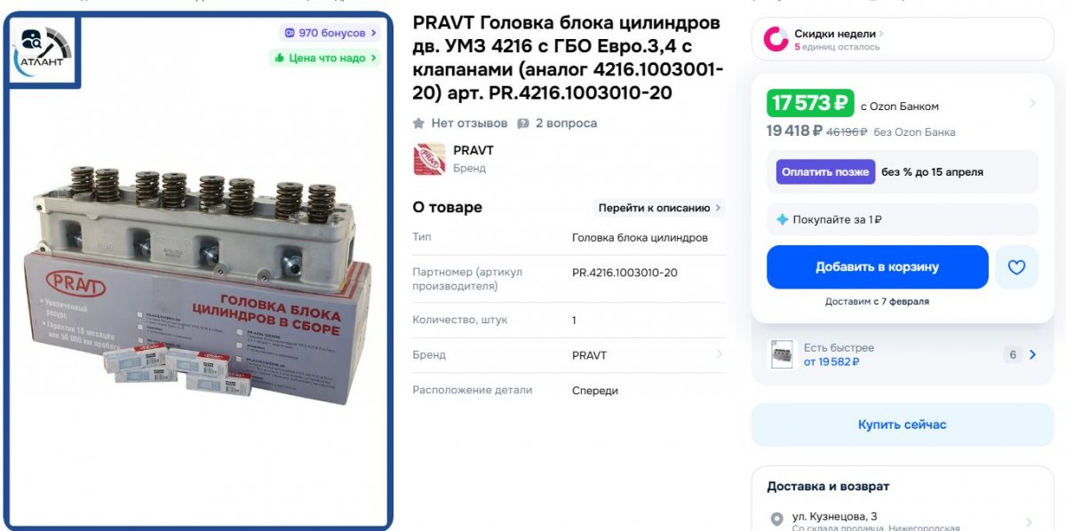The height and width of the screenshot is (531, 1066).
Task: Expand Есть быстрее offers arrow
Action: 1032,354
